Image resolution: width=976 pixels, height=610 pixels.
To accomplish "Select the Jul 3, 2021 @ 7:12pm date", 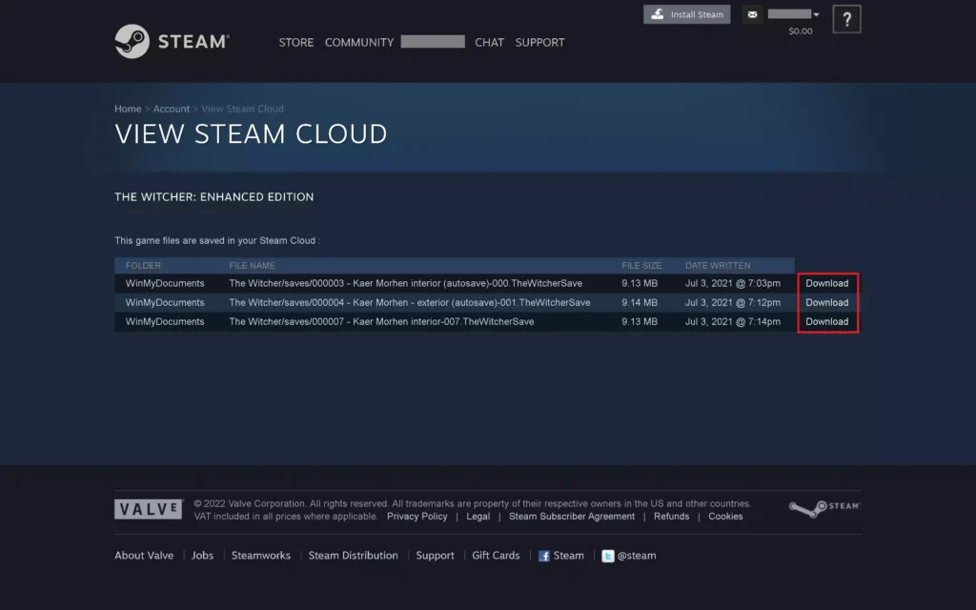I will (x=733, y=302).
